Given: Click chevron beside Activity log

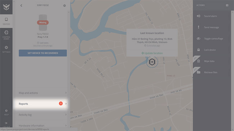Looking at the screenshot, I should point(66,115).
